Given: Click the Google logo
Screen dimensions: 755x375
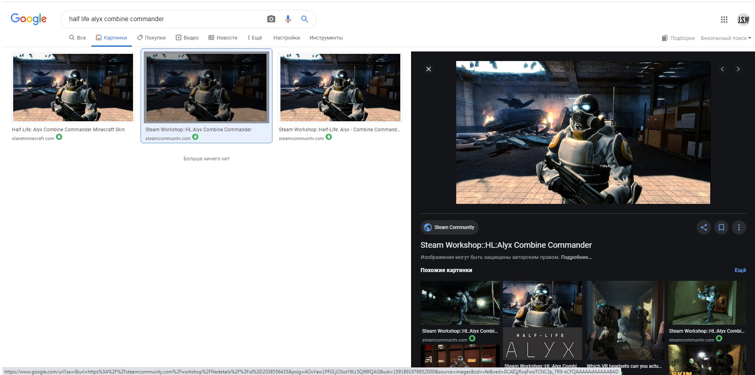Looking at the screenshot, I should 28,19.
